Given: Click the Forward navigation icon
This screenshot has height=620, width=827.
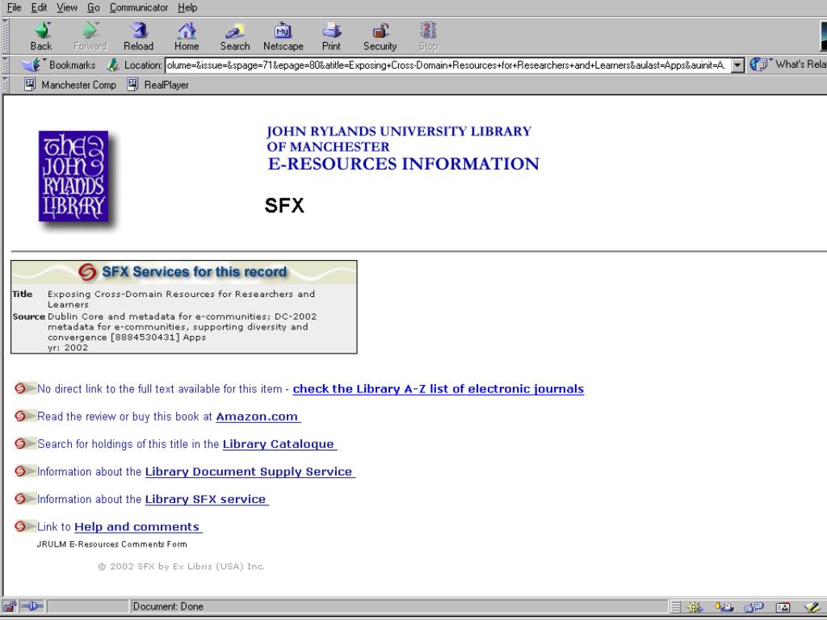Looking at the screenshot, I should click(x=90, y=36).
